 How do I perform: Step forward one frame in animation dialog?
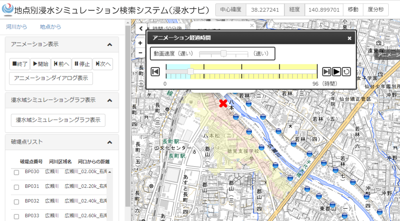point(327,72)
